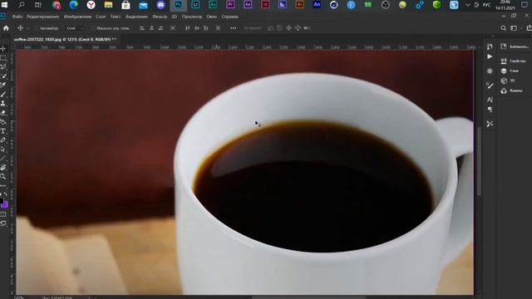The image size is (532, 299).
Task: Open the Просмотр menu
Action: coord(192,17)
